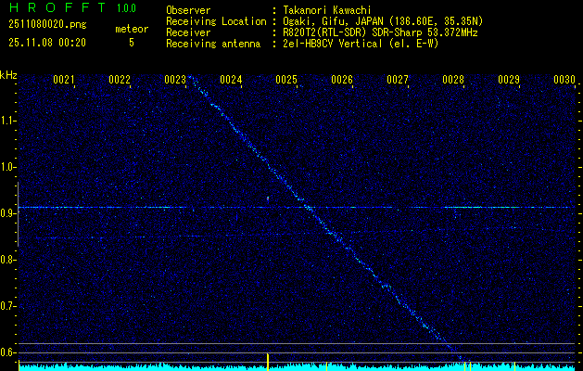
Task: Select the 0024 time marker
Action: point(231,81)
